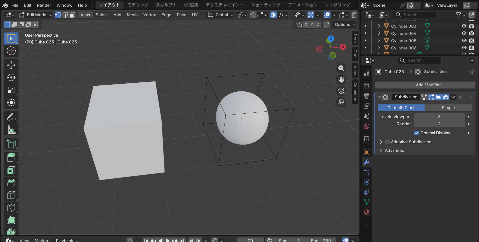Switch to the スカルプト workspace tab
Screen dimensions: 479x242
pos(166,5)
